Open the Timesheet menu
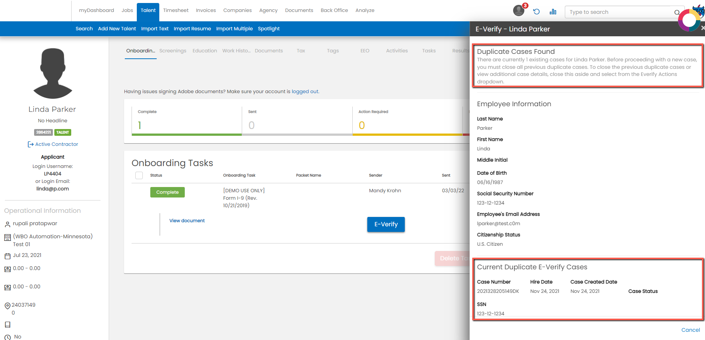This screenshot has height=340, width=705. coord(176,10)
